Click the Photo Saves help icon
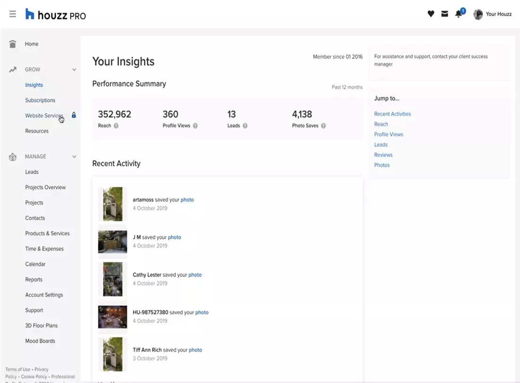This screenshot has width=520, height=383. tap(323, 126)
